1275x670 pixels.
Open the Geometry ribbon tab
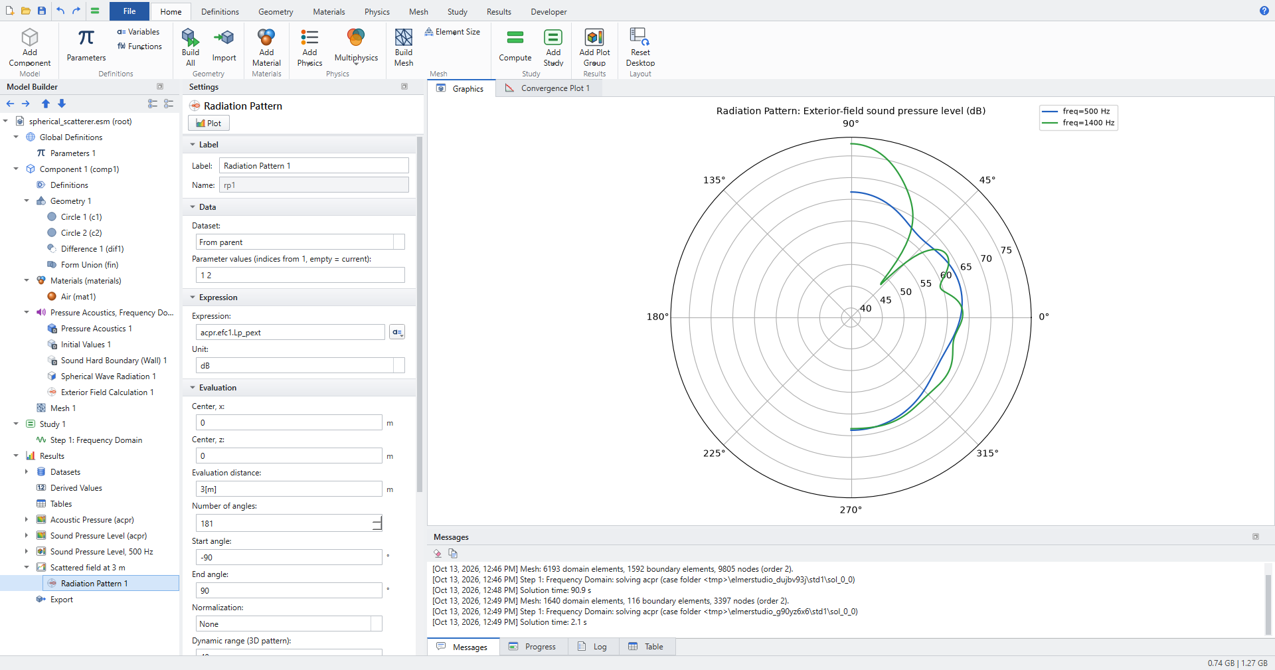tap(276, 11)
